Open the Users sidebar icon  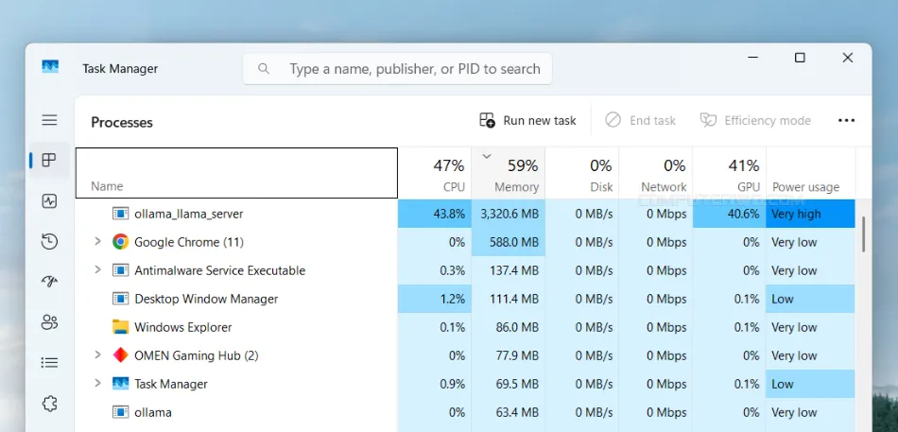(50, 322)
